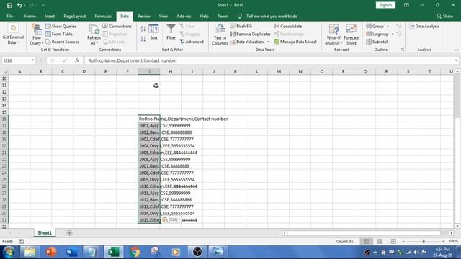Open PowerPoint from the taskbar

coord(51,252)
